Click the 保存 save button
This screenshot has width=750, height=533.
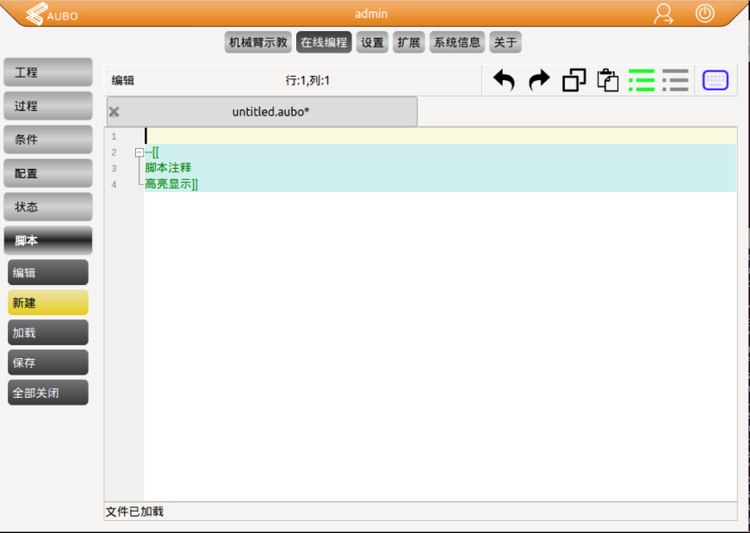[x=47, y=362]
